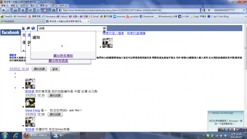
Task: Click the facebook logo
Action: tap(10, 32)
